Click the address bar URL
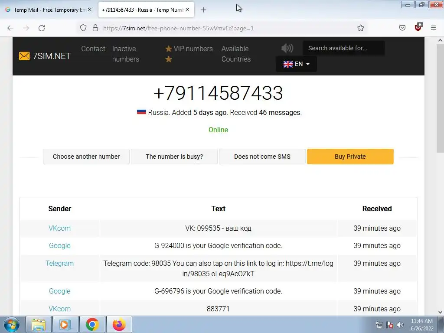444x333 pixels. (178, 28)
